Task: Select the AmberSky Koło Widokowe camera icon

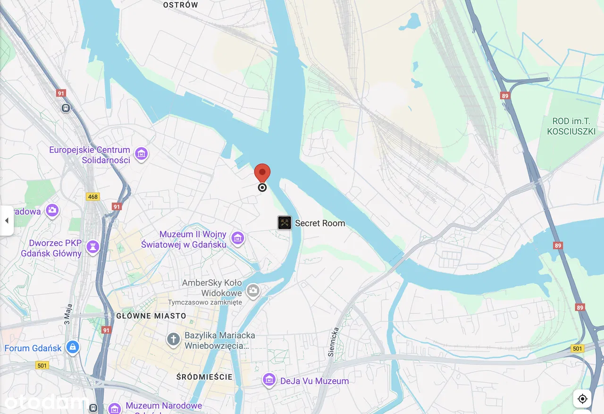Action: coord(253,290)
